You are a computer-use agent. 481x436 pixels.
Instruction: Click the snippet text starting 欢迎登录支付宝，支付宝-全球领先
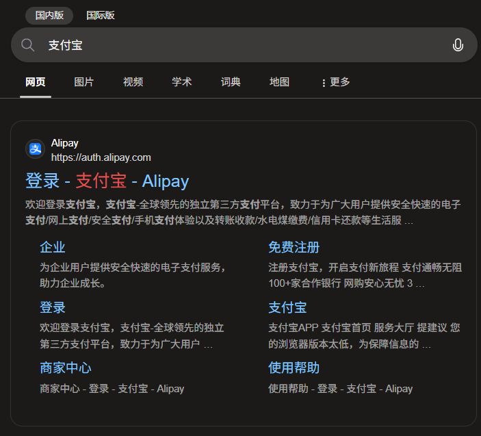243,212
